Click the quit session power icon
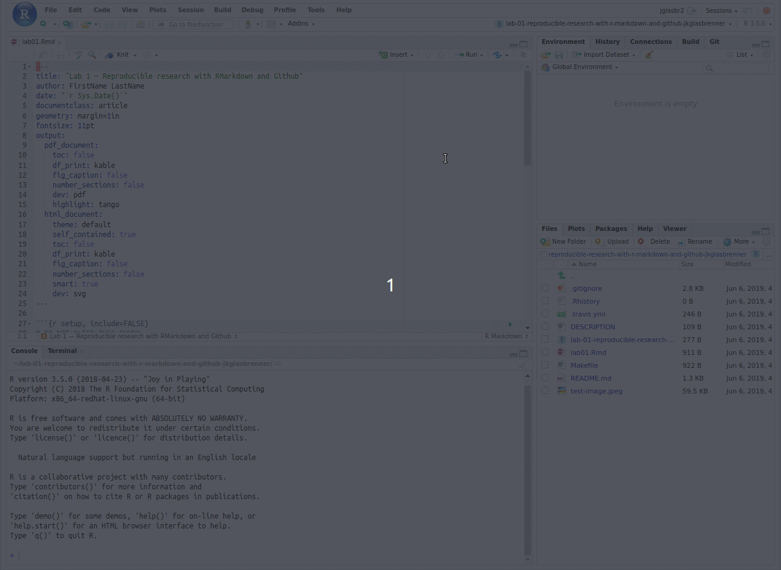The image size is (781, 570). pyautogui.click(x=766, y=10)
